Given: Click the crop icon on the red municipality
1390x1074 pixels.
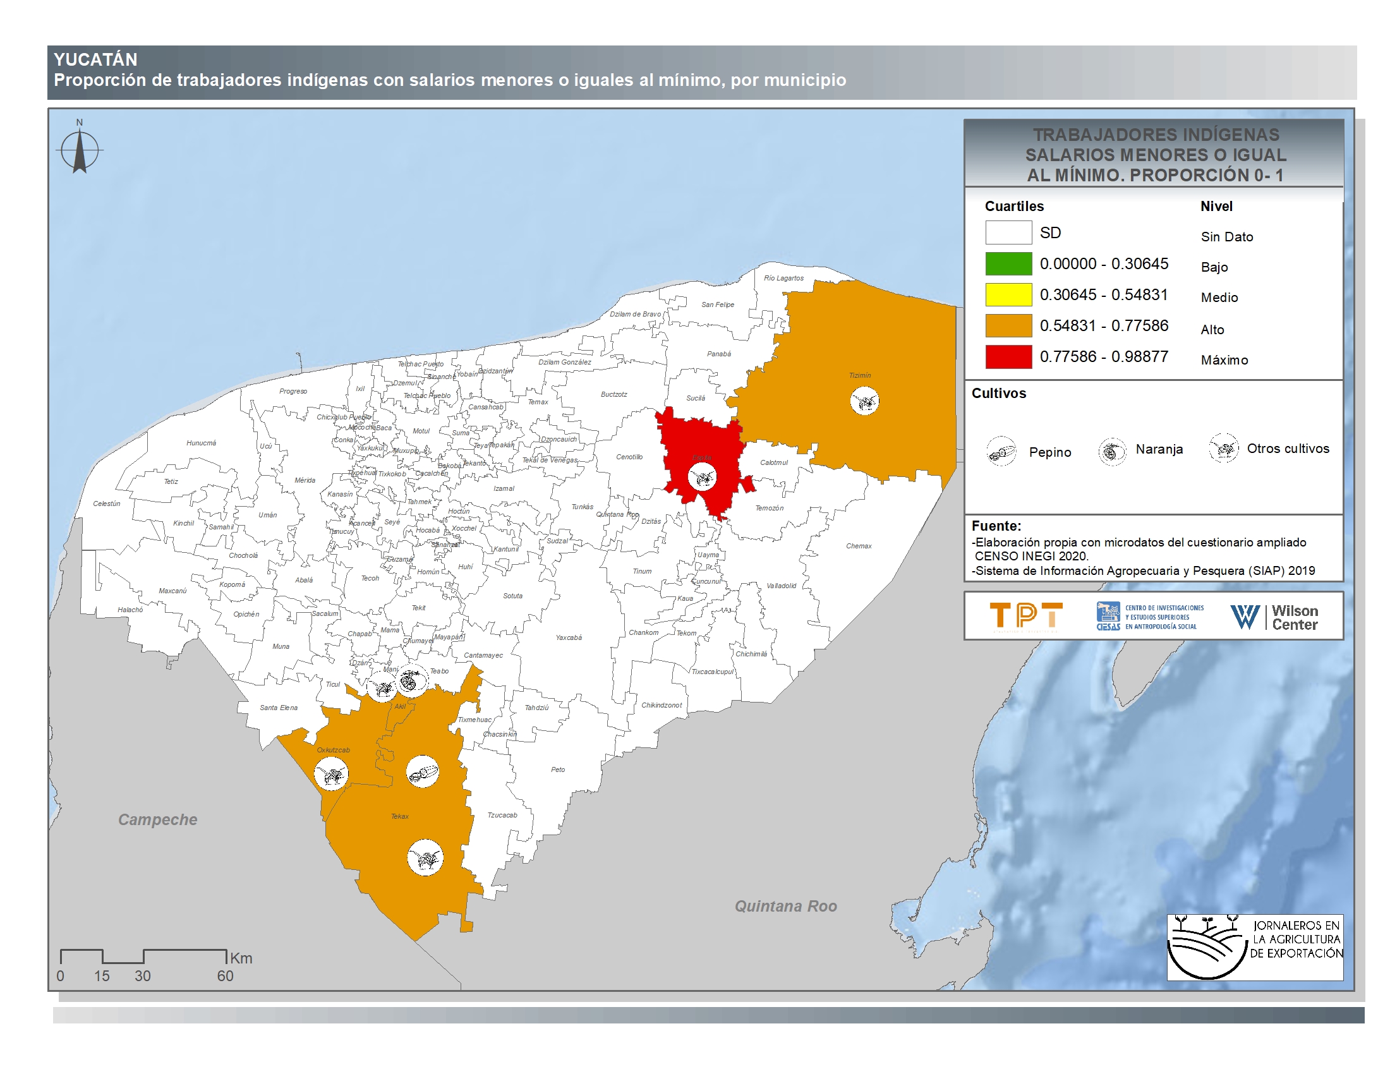Looking at the screenshot, I should [x=703, y=476].
